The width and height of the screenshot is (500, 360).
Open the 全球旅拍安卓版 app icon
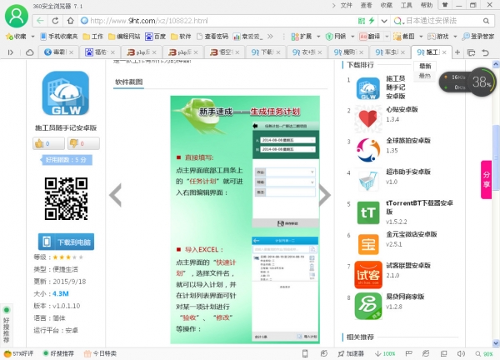[x=368, y=150]
